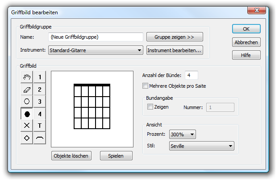Image resolution: width=279 pixels, height=183 pixels.
Task: Select the eraser tool
Action: 27,89
